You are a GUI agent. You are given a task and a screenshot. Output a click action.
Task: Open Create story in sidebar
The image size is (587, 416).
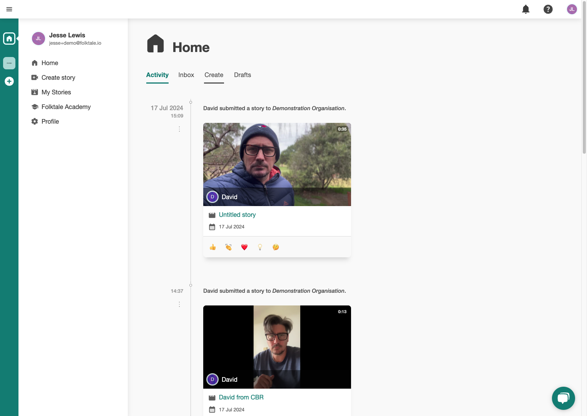(x=53, y=77)
